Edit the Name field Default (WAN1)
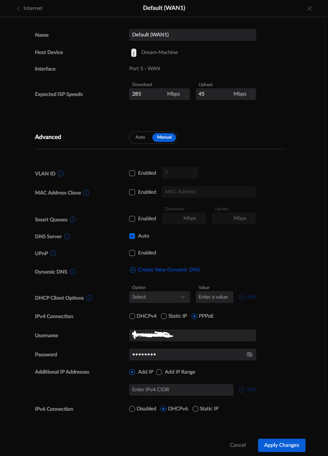The width and height of the screenshot is (328, 456). tap(193, 35)
